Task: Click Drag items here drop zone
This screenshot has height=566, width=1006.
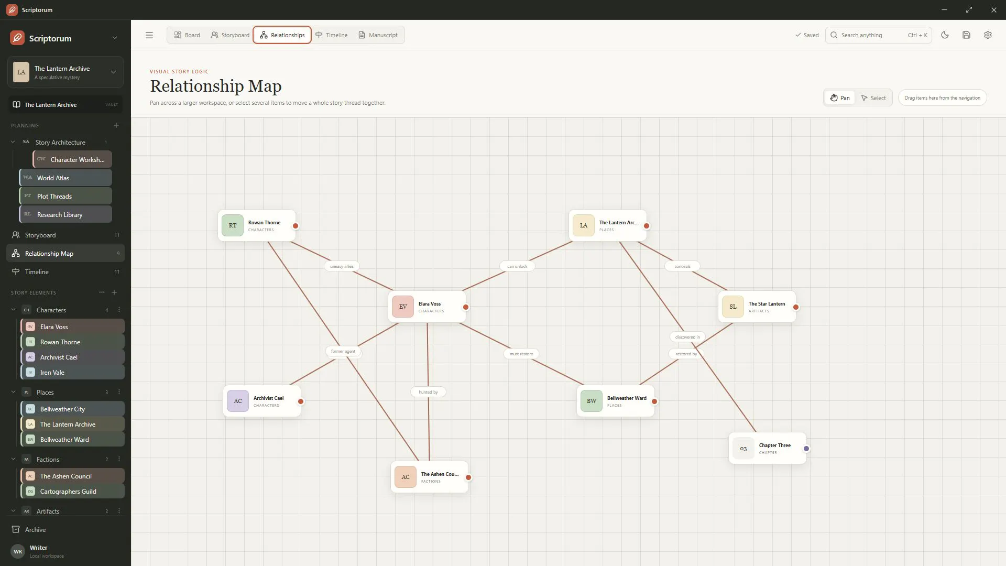Action: pos(942,98)
